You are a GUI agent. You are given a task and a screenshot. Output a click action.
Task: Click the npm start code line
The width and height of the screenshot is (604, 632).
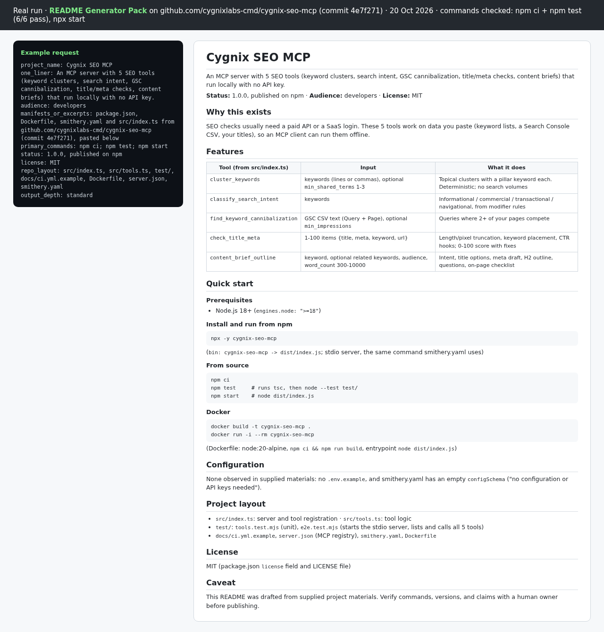tap(262, 396)
